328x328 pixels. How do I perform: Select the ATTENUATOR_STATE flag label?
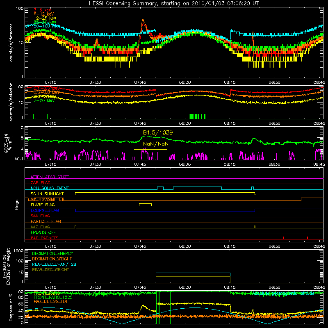point(50,177)
